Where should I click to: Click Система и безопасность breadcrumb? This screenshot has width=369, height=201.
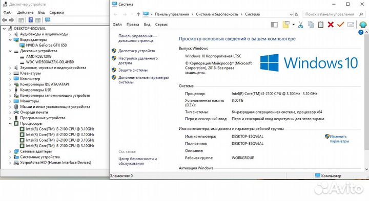point(217,14)
